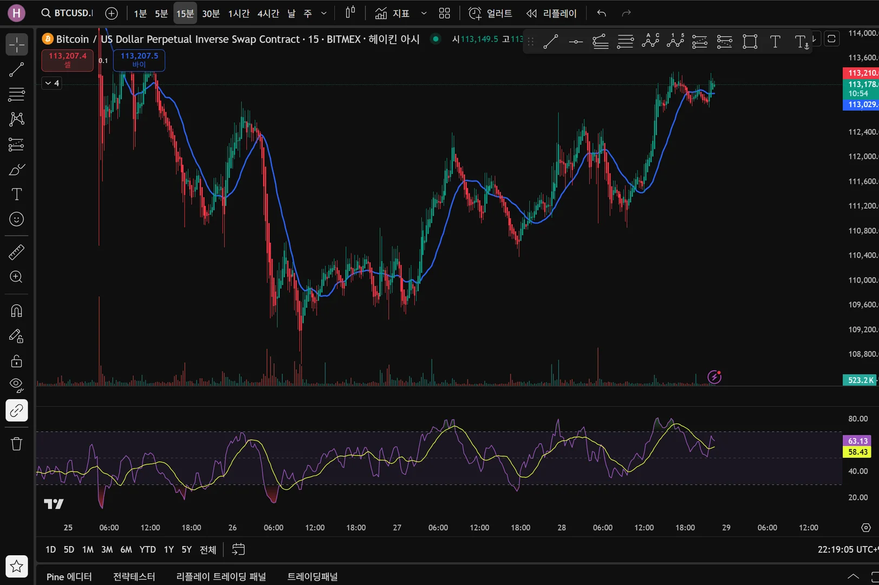Image resolution: width=879 pixels, height=585 pixels.
Task: Hide all drawings with eye icon
Action: [x=16, y=385]
